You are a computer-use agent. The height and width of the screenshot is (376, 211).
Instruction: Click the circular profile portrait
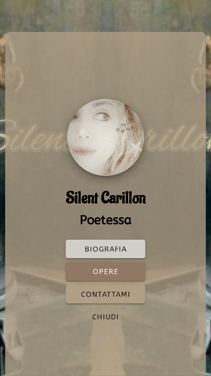click(105, 137)
